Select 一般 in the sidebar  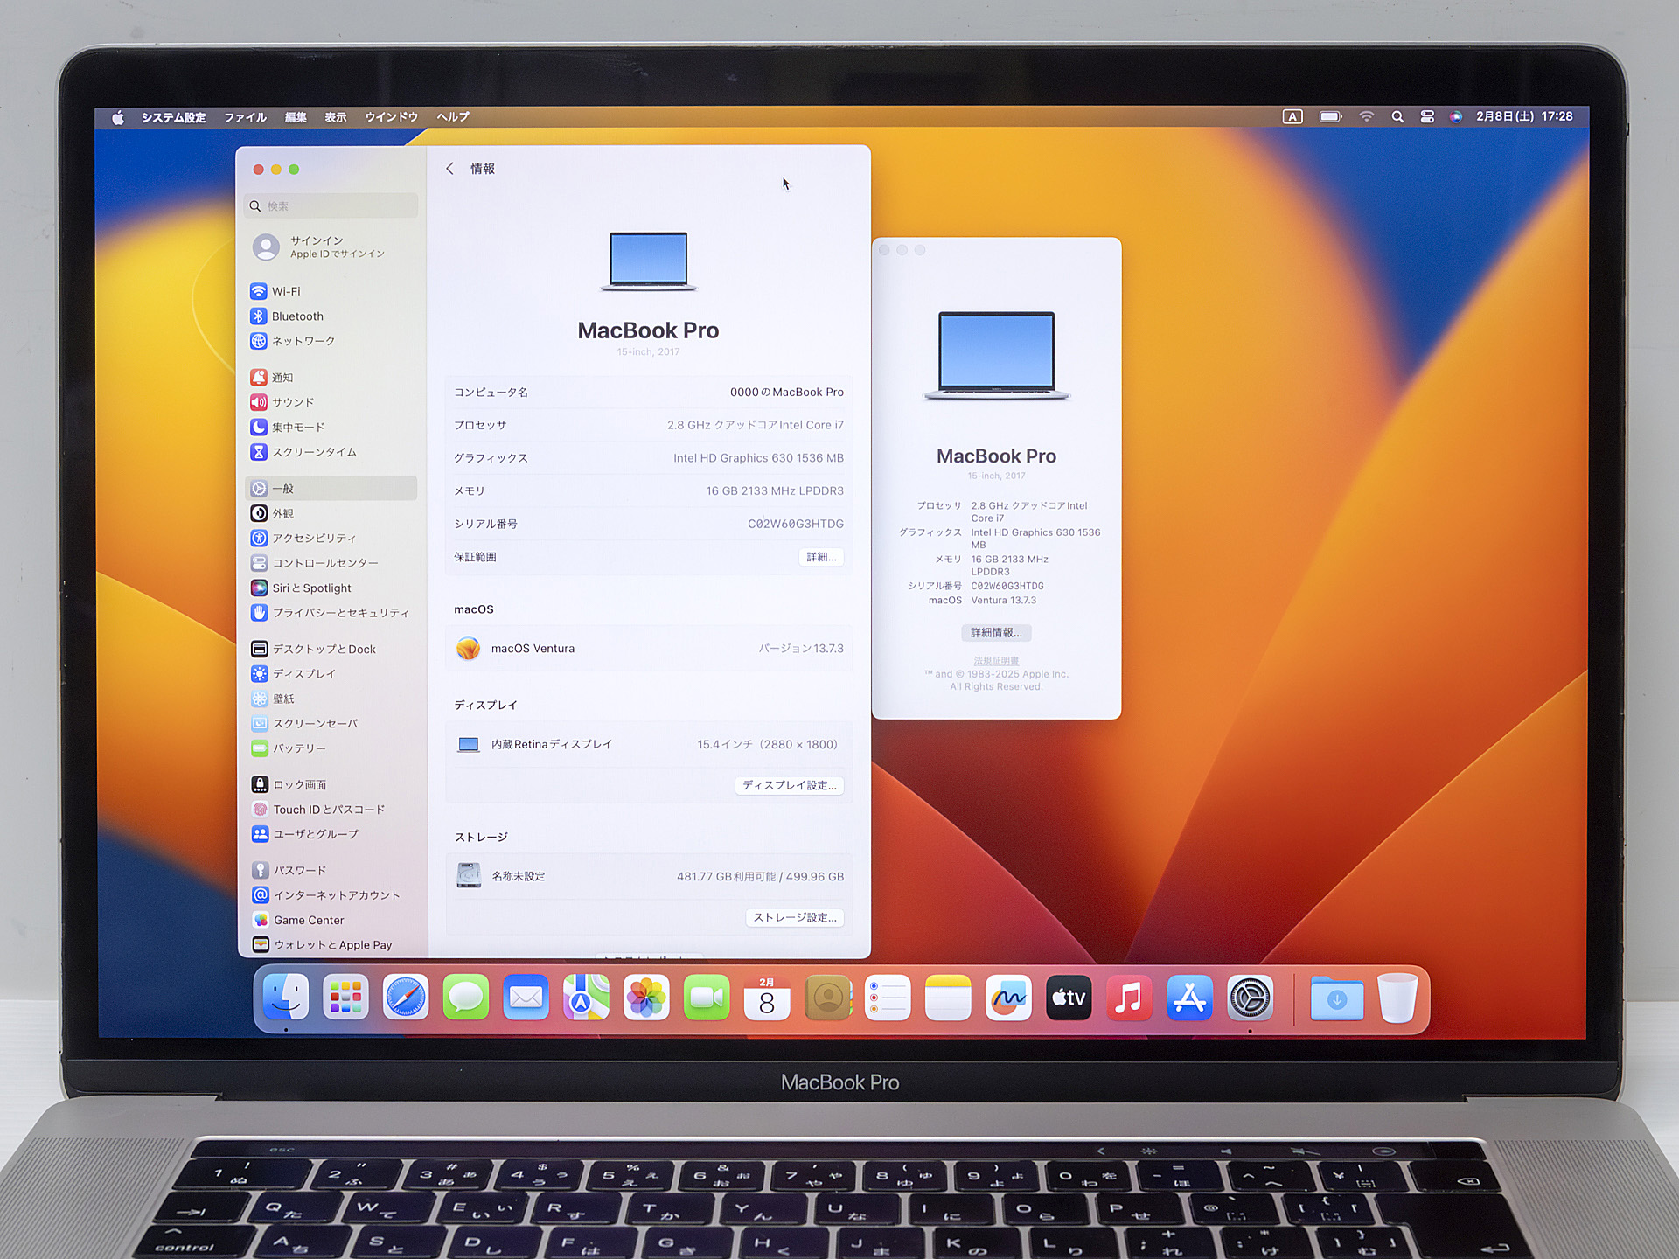(331, 489)
